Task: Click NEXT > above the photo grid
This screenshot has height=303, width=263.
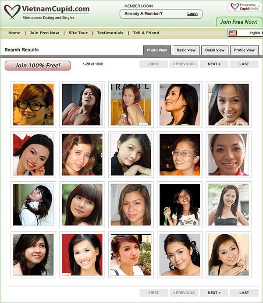Action: (214, 64)
